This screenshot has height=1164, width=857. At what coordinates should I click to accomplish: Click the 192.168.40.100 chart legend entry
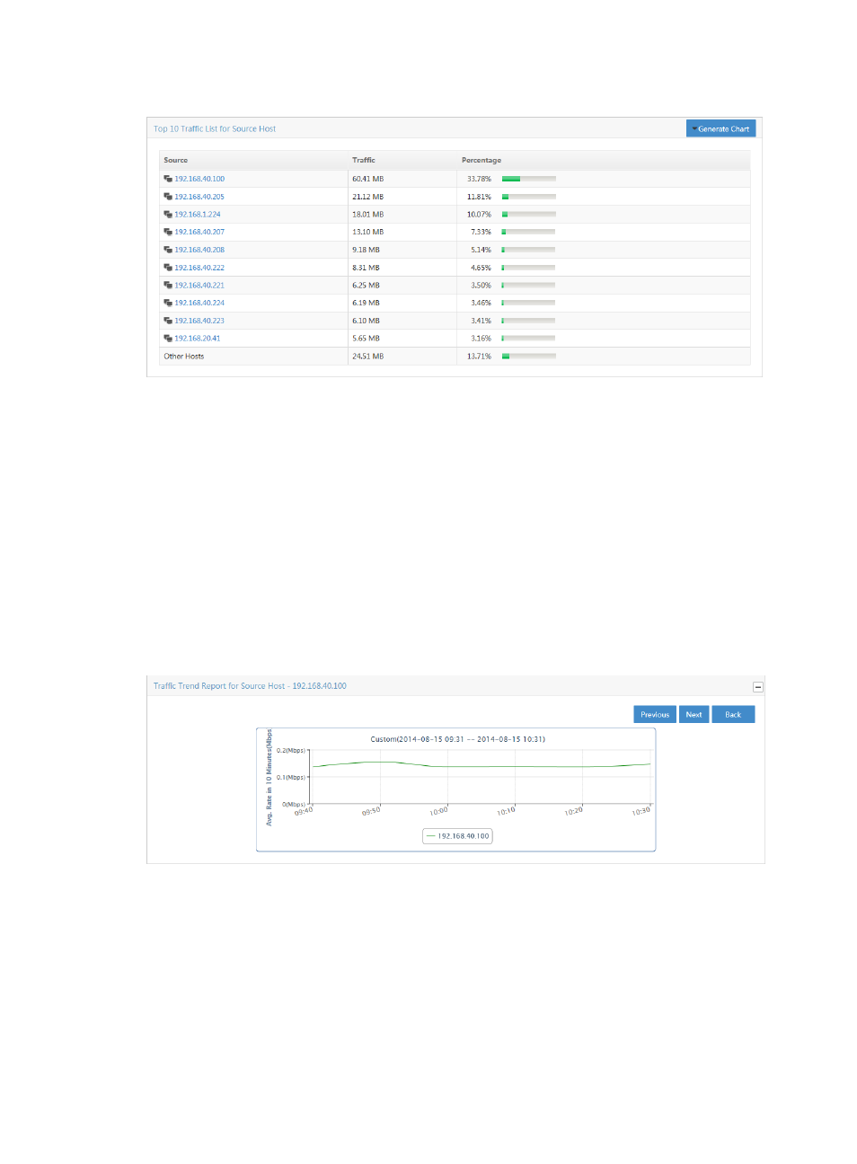(458, 836)
